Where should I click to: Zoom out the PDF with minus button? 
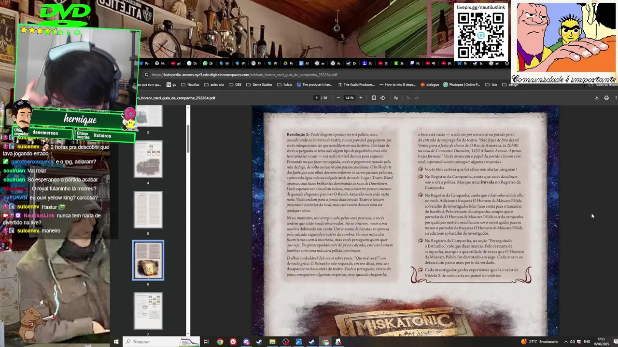click(338, 98)
